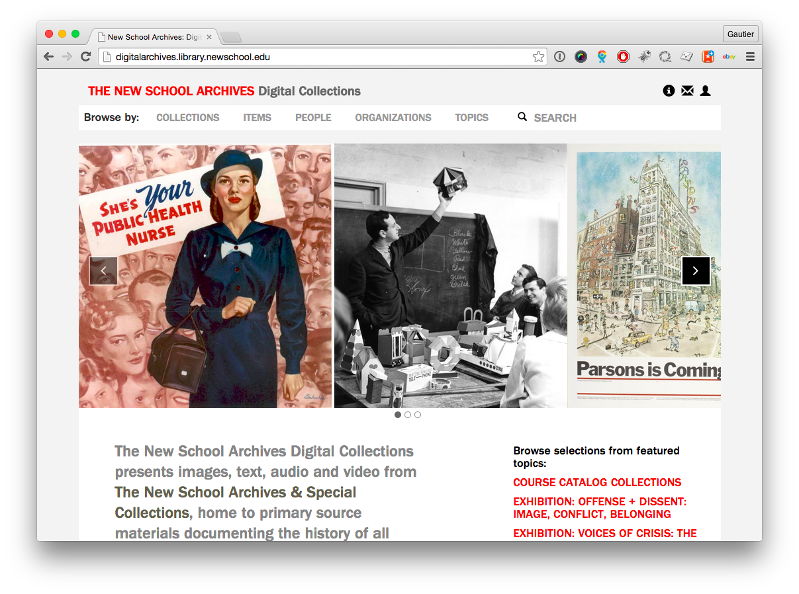Click the colorful ring extension icon
The image size is (799, 594).
pyautogui.click(x=581, y=57)
